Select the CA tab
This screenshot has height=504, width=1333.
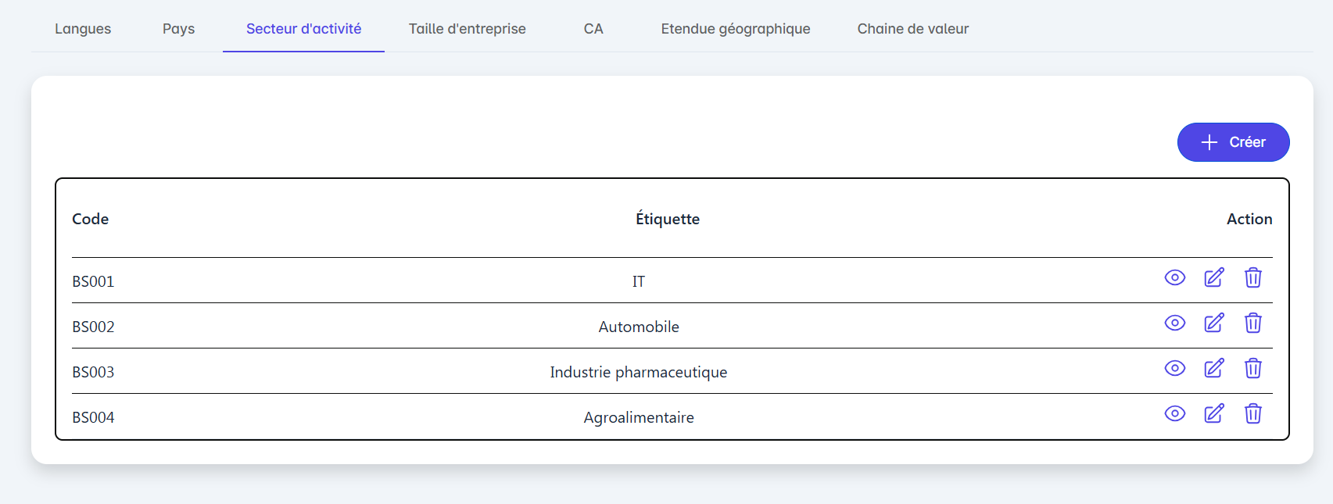pos(593,29)
